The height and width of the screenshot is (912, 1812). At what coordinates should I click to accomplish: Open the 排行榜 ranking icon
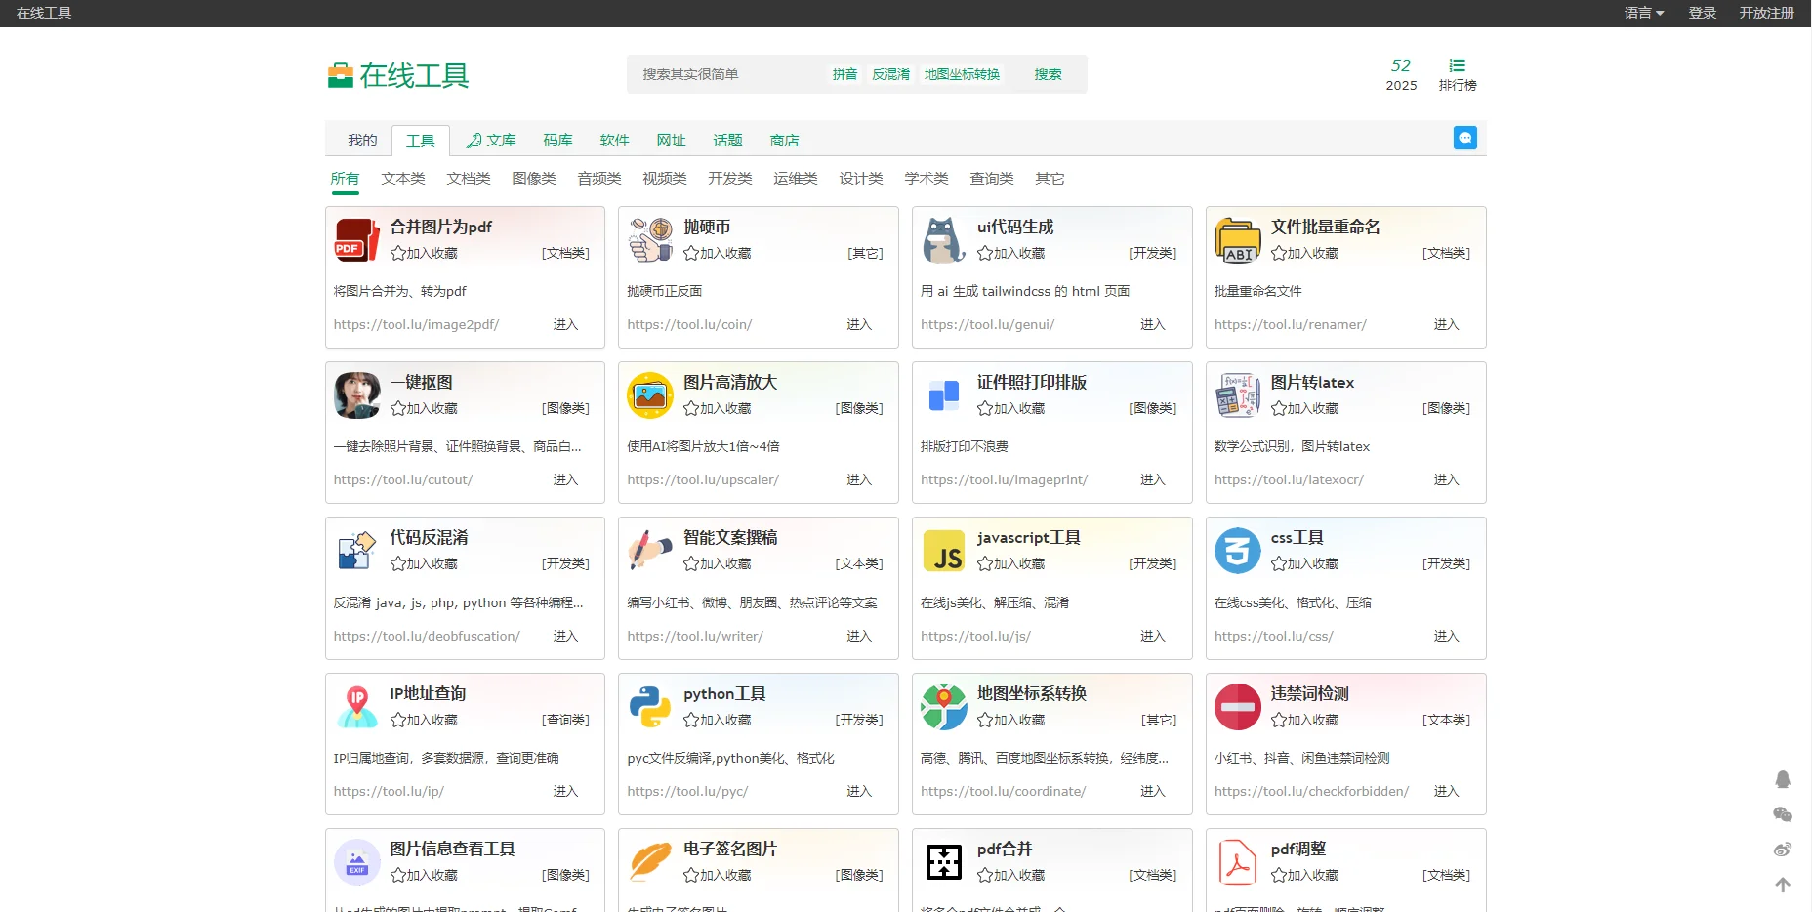pos(1458,65)
